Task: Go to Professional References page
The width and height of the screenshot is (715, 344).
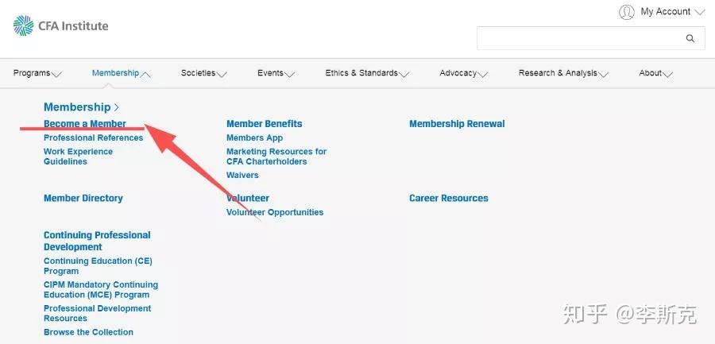Action: [93, 137]
